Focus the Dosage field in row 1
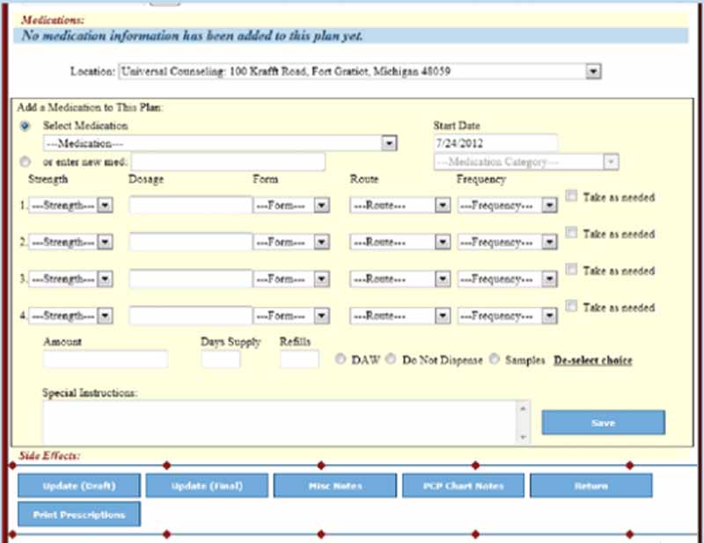The image size is (704, 543). [190, 205]
